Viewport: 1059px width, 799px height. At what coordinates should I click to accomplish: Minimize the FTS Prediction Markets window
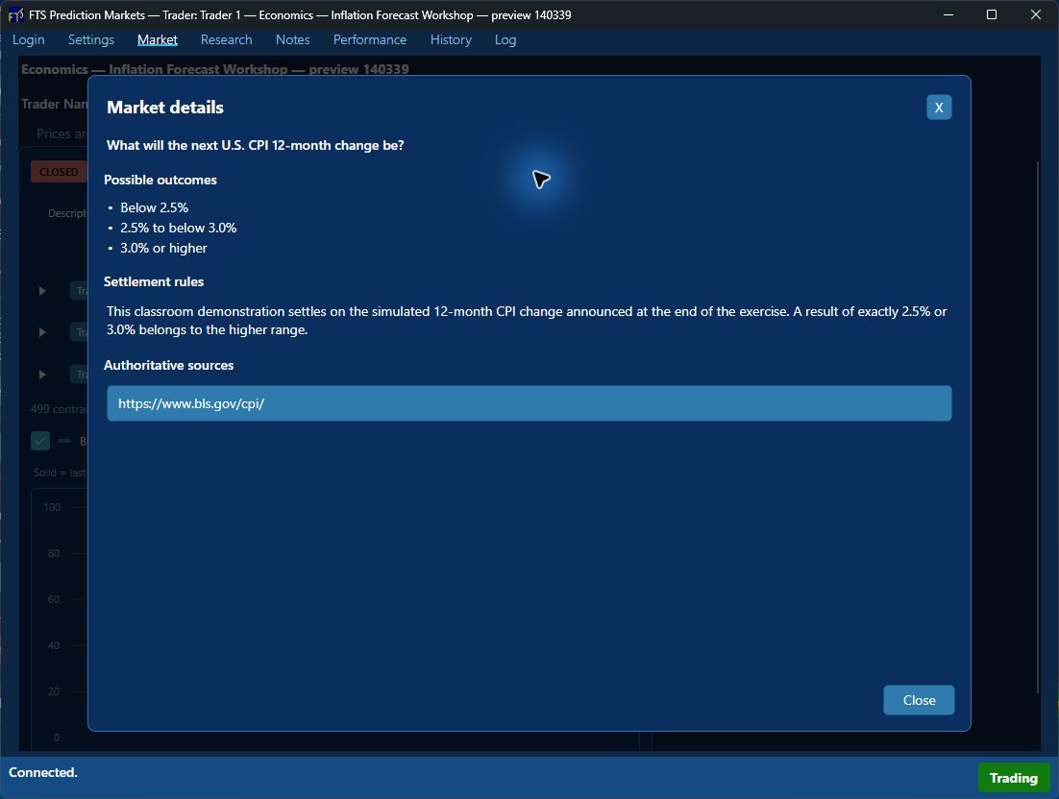pos(948,14)
